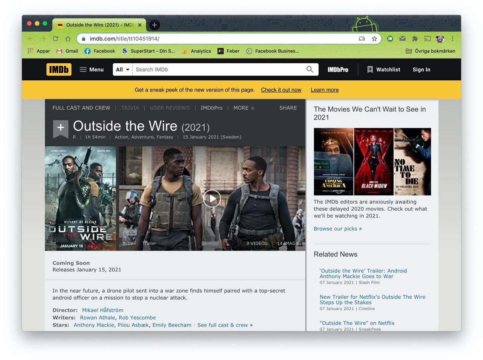The height and width of the screenshot is (360, 483).
Task: Click the Check it out now link
Action: 281,90
